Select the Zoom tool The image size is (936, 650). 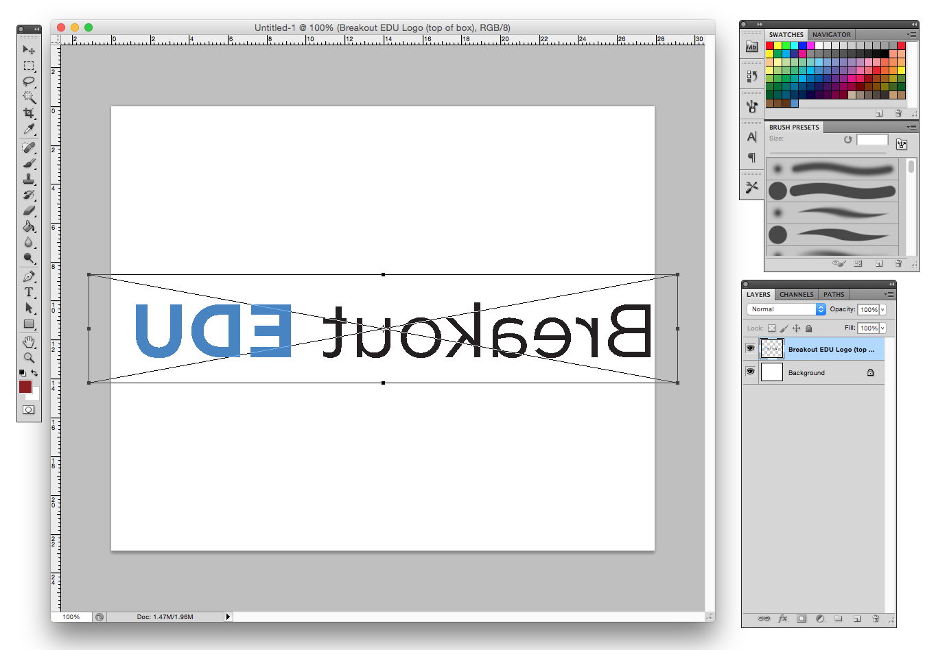[28, 357]
